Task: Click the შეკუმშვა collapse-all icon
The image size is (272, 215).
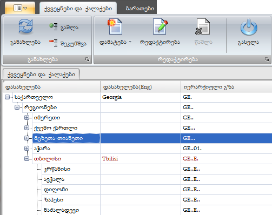Action: [54, 43]
